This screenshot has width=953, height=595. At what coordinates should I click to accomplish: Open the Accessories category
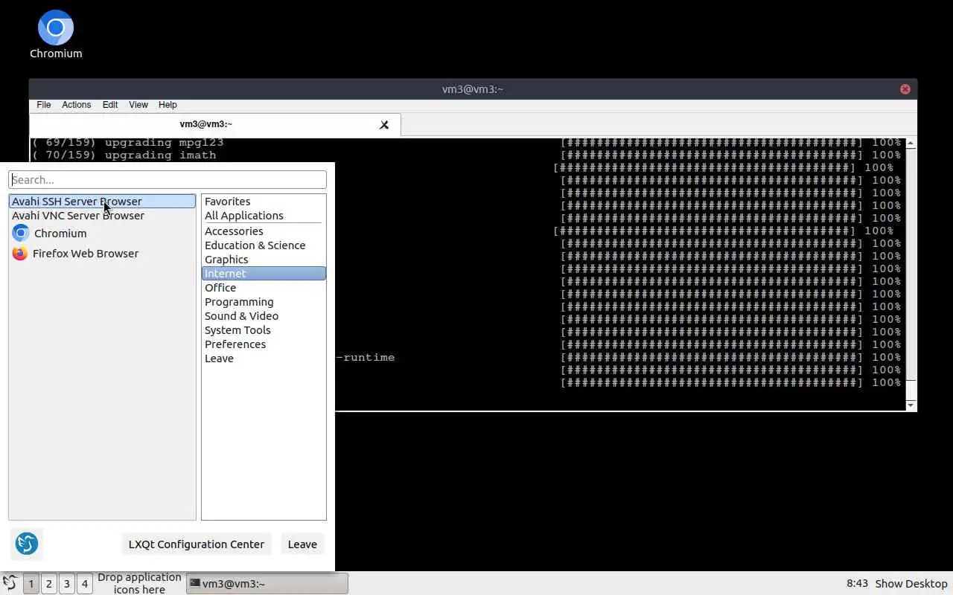click(x=264, y=231)
